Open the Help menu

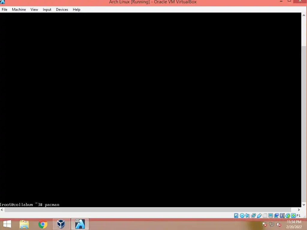[76, 10]
